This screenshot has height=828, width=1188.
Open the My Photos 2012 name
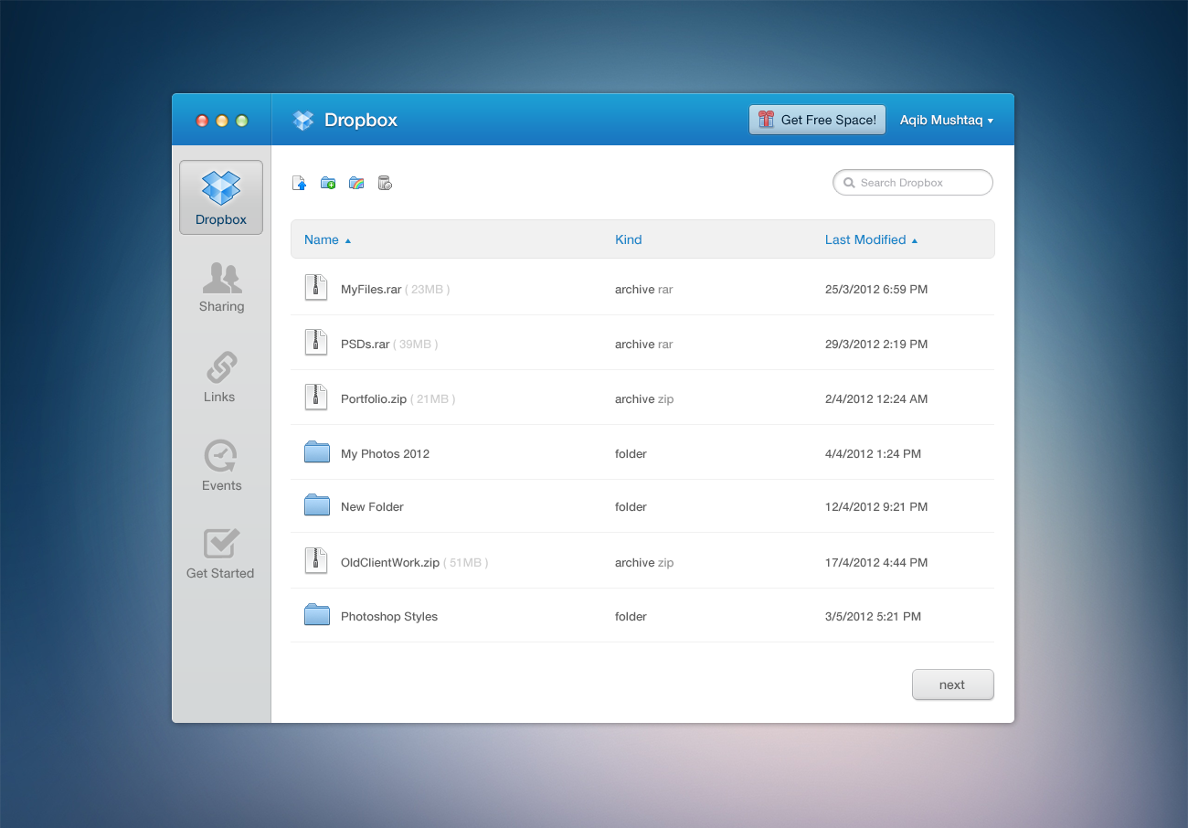coord(385,454)
